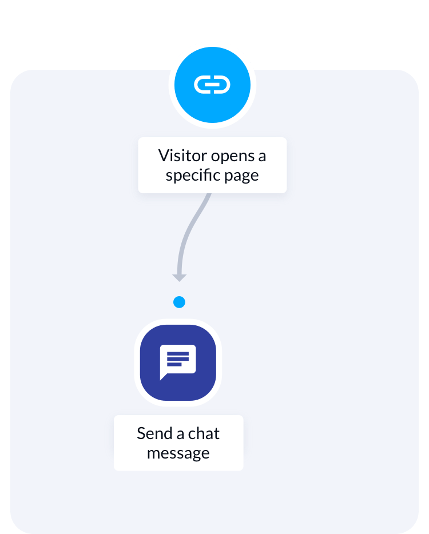Open the Send a chat message action node
This screenshot has width=429, height=534.
[x=178, y=362]
